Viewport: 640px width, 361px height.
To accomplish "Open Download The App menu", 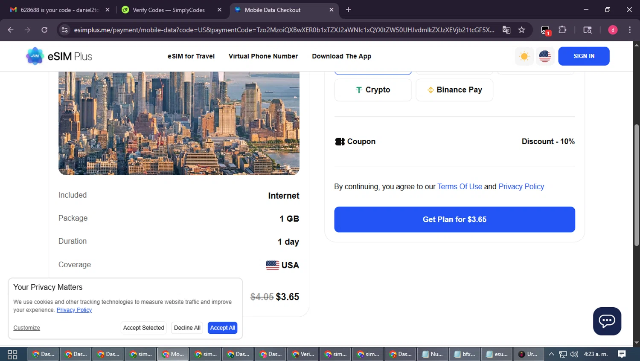I will (x=341, y=56).
